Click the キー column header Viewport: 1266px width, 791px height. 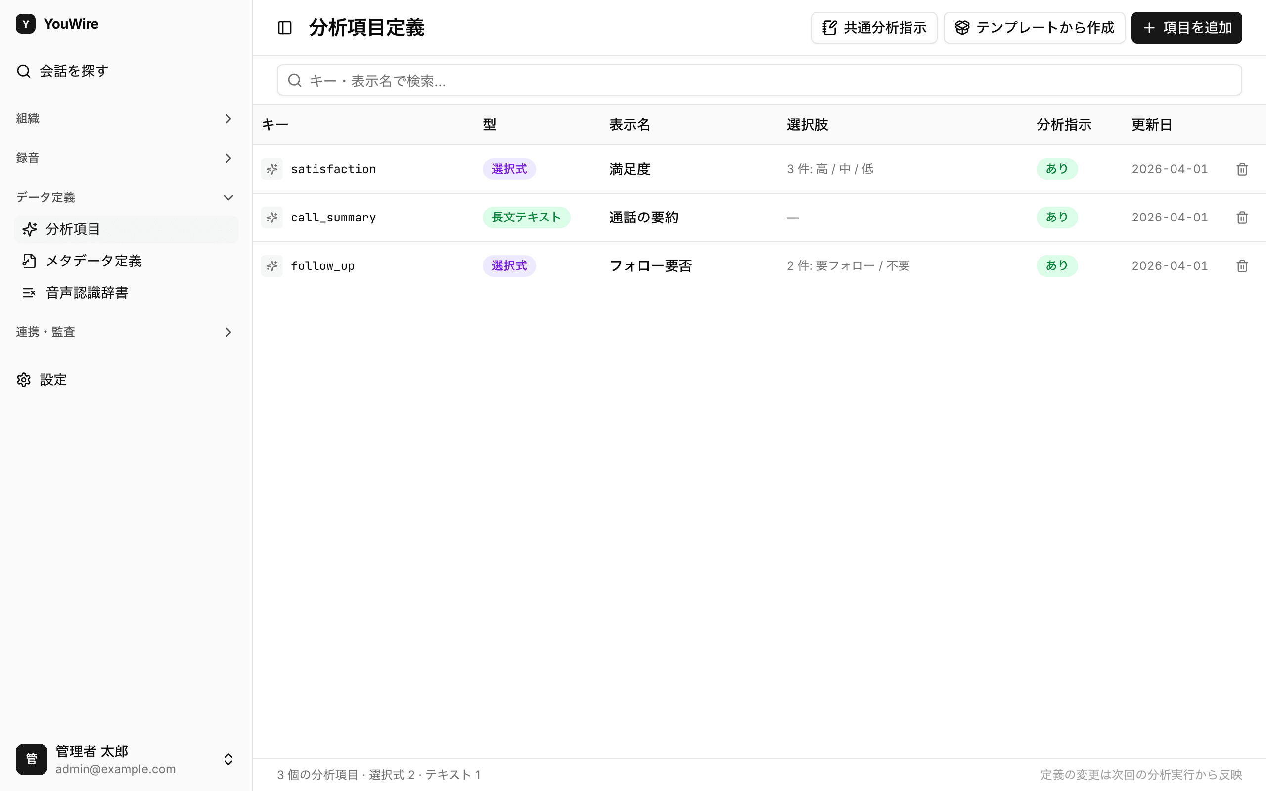pyautogui.click(x=275, y=125)
